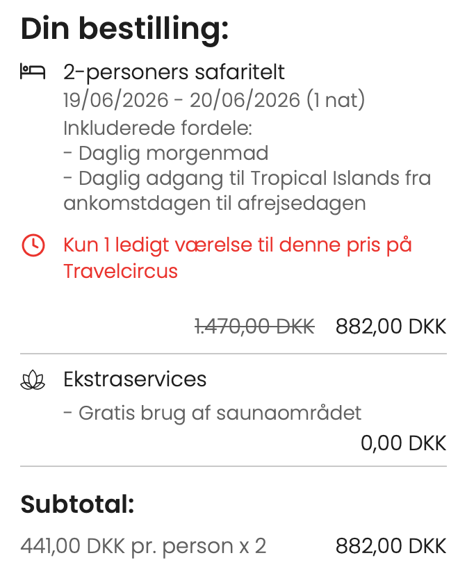467x567 pixels.
Task: Select 'Gratis brug af saunaområdet' extra
Action: [x=213, y=413]
